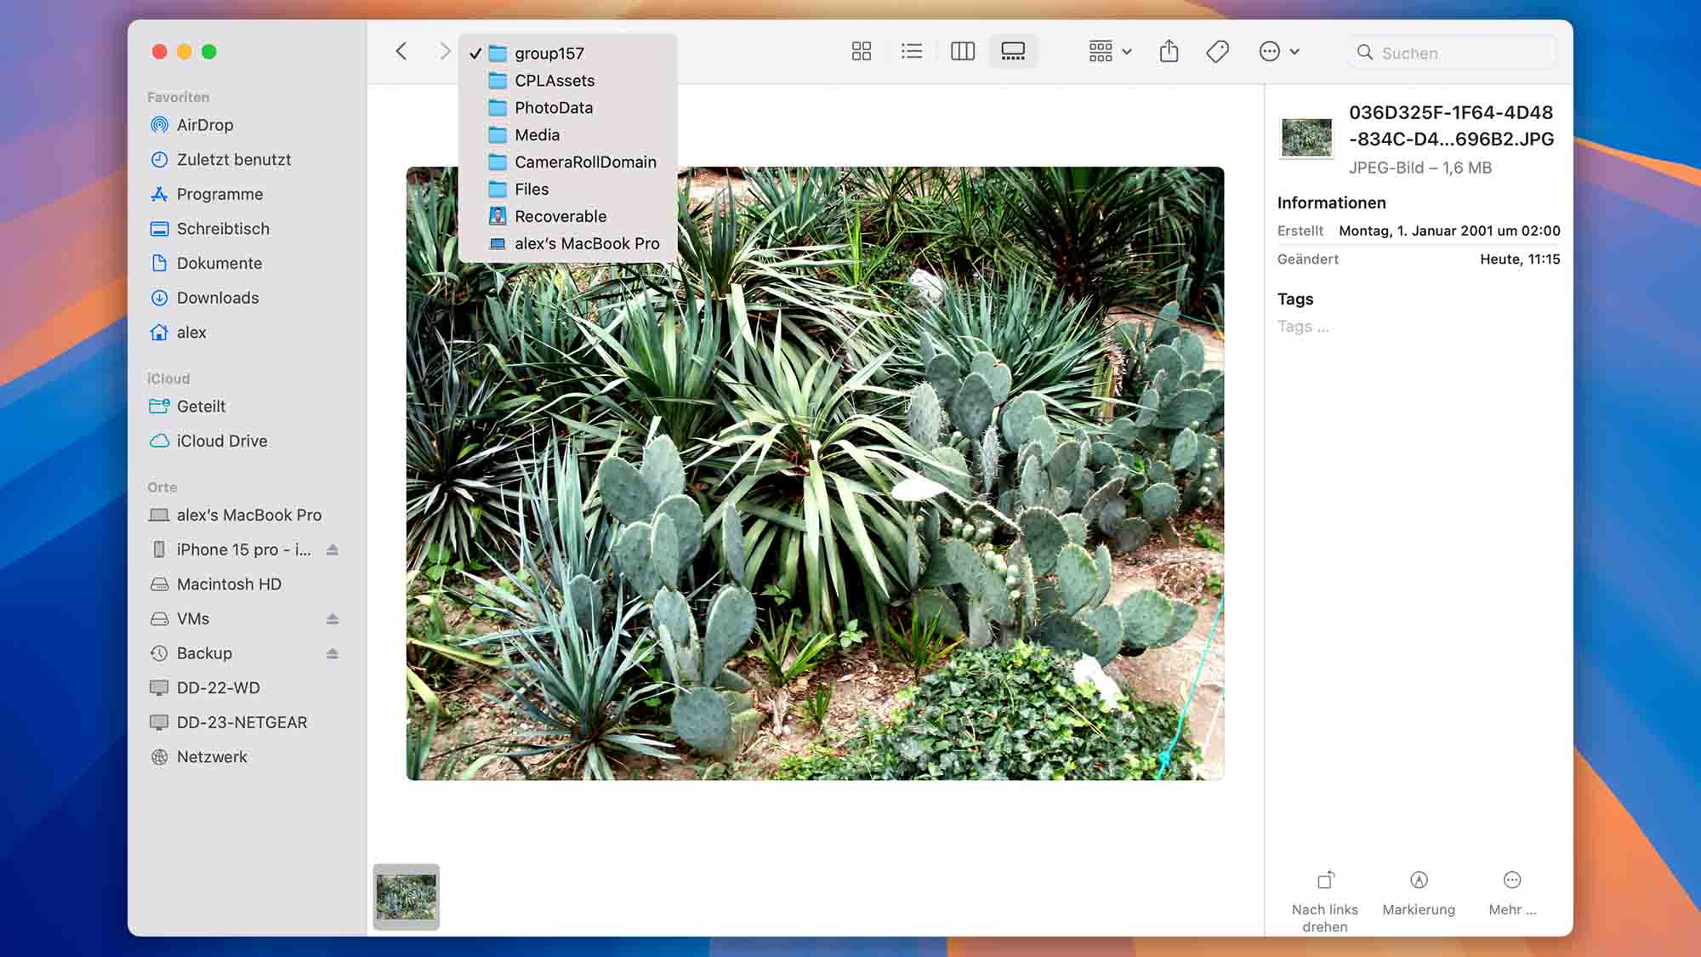Viewport: 1701px width, 957px height.
Task: Open Dokumente in the sidebar
Action: pyautogui.click(x=247, y=264)
